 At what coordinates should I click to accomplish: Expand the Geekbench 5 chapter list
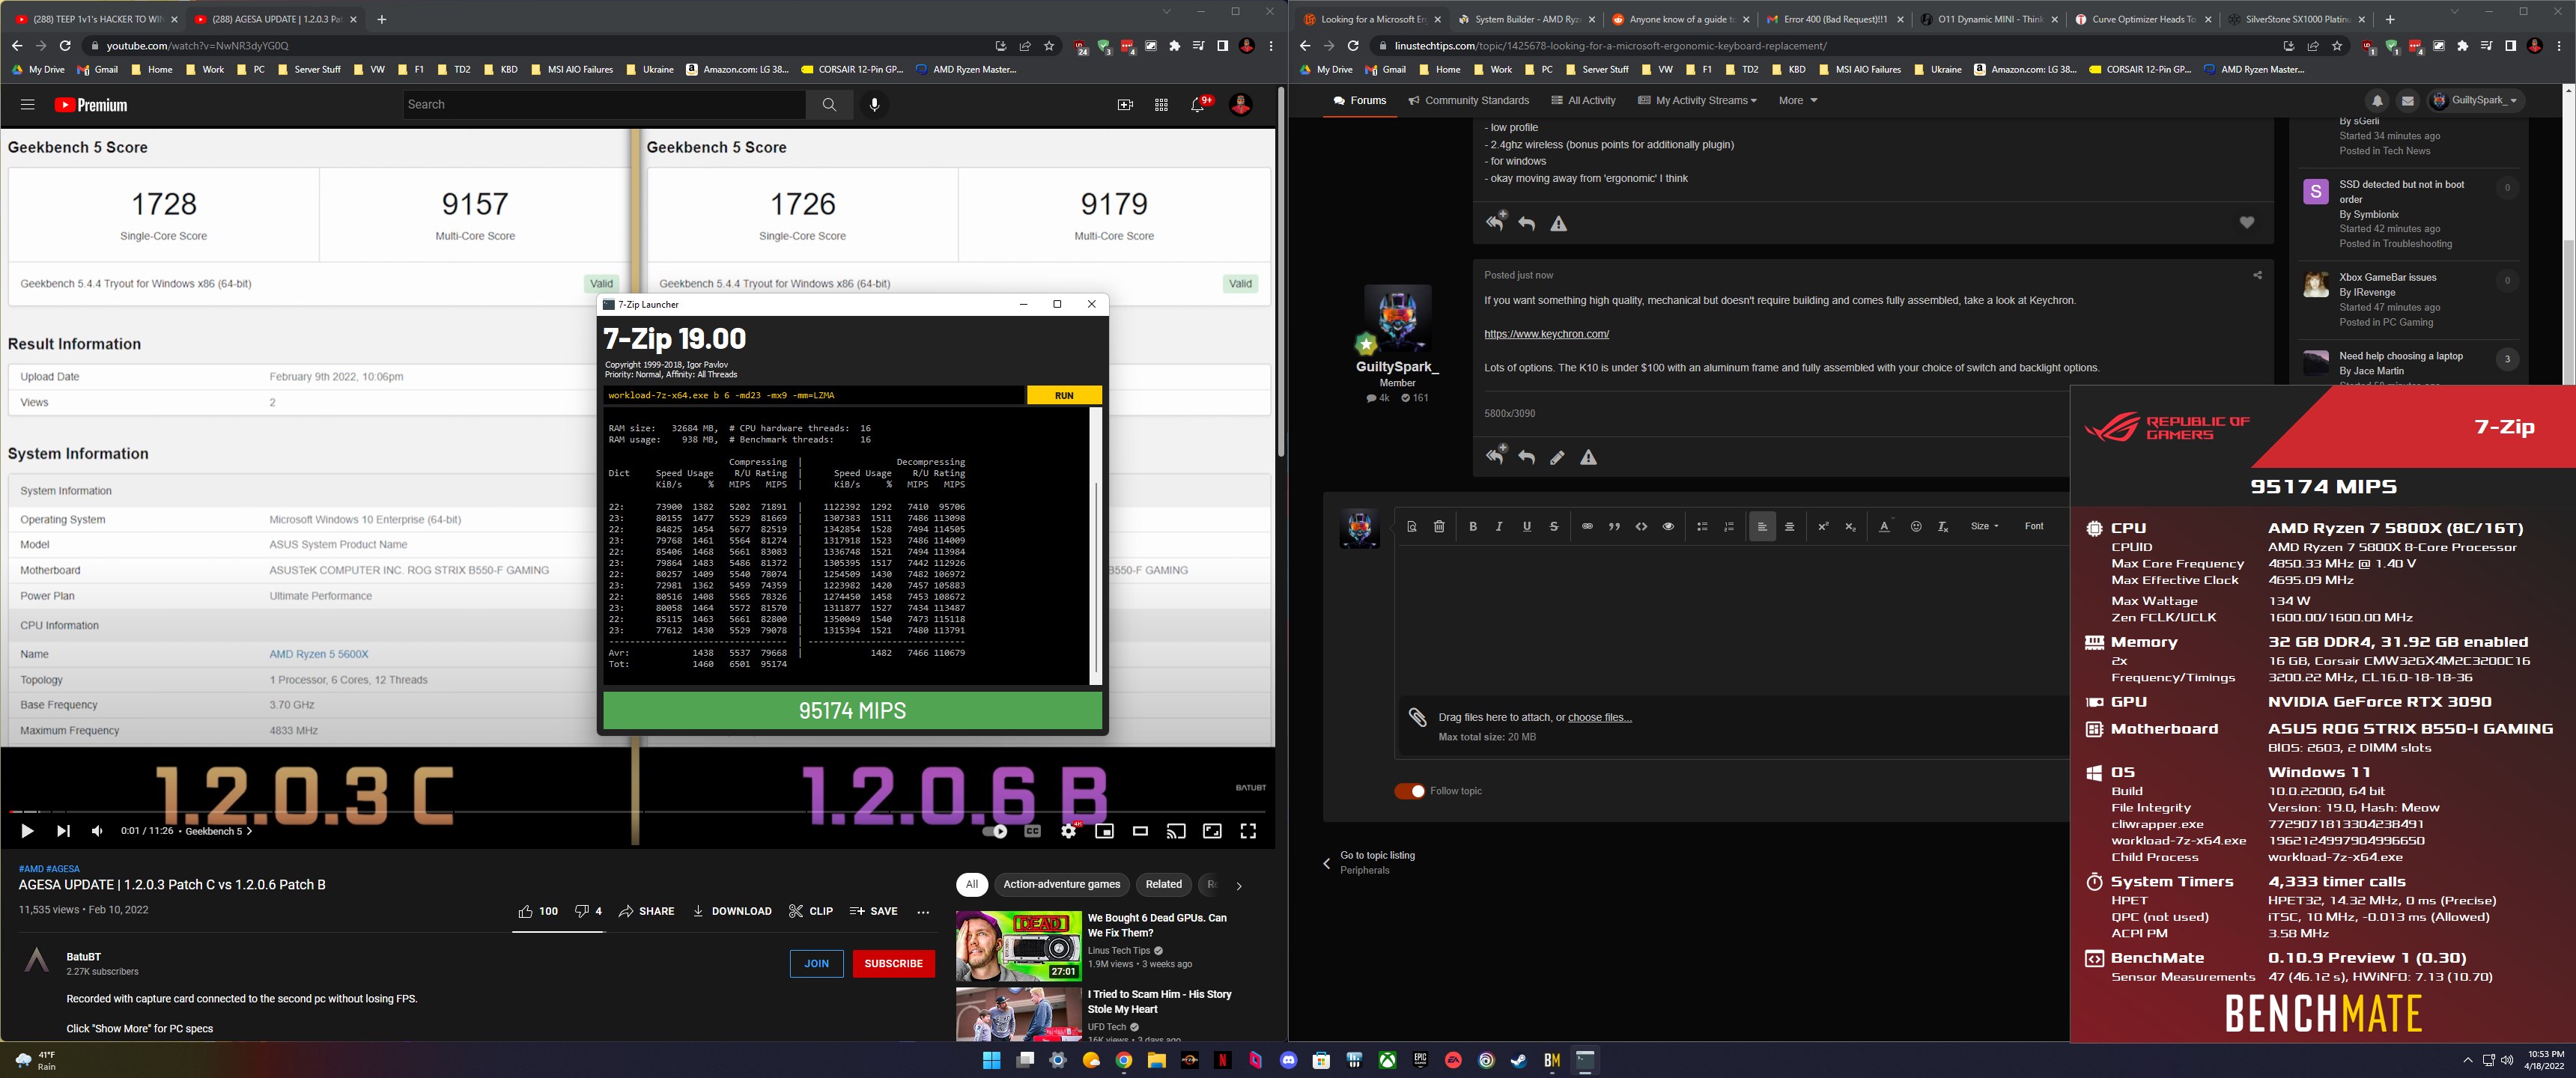click(218, 831)
